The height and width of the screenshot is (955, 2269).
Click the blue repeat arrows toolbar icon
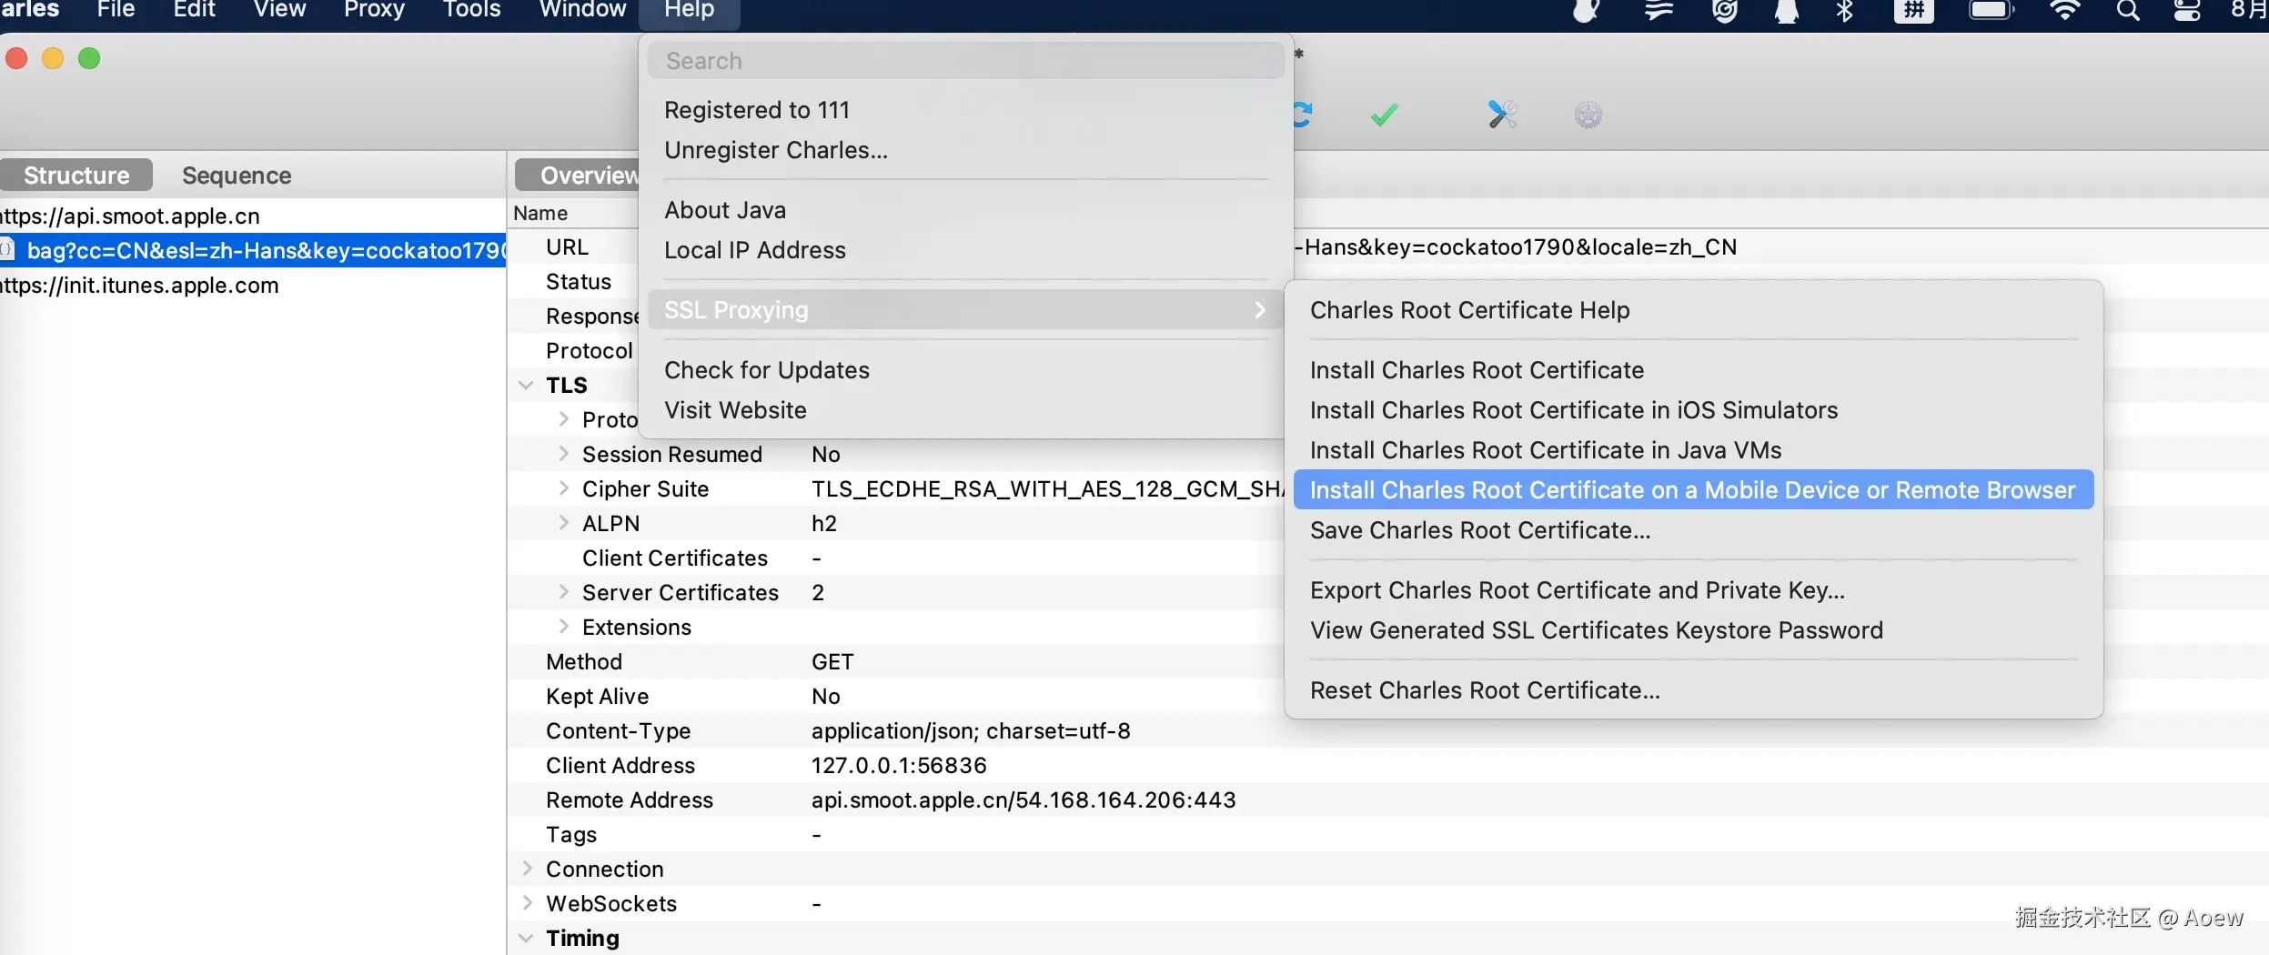point(1302,115)
